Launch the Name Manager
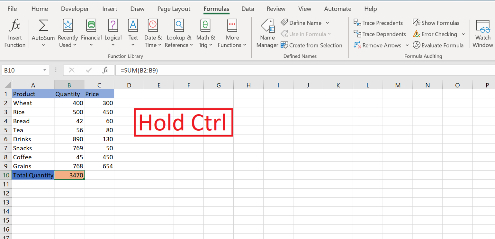Image resolution: width=495 pixels, height=239 pixels. [267, 34]
